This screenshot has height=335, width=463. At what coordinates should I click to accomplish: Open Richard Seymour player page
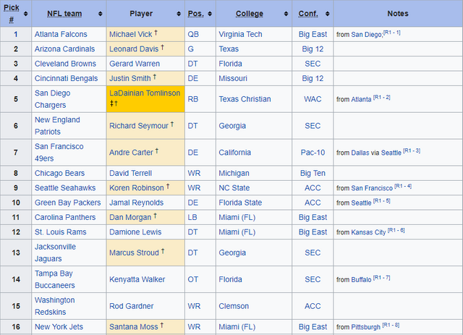coord(139,126)
